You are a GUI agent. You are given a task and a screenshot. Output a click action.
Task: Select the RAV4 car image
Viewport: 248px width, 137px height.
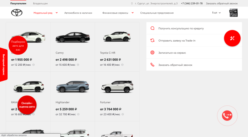click(29, 86)
